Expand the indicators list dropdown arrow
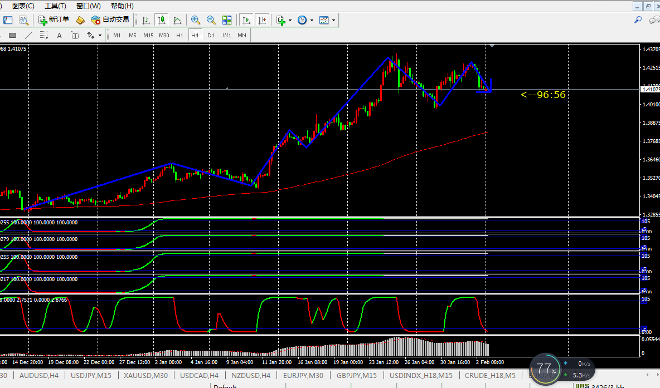 click(x=290, y=20)
